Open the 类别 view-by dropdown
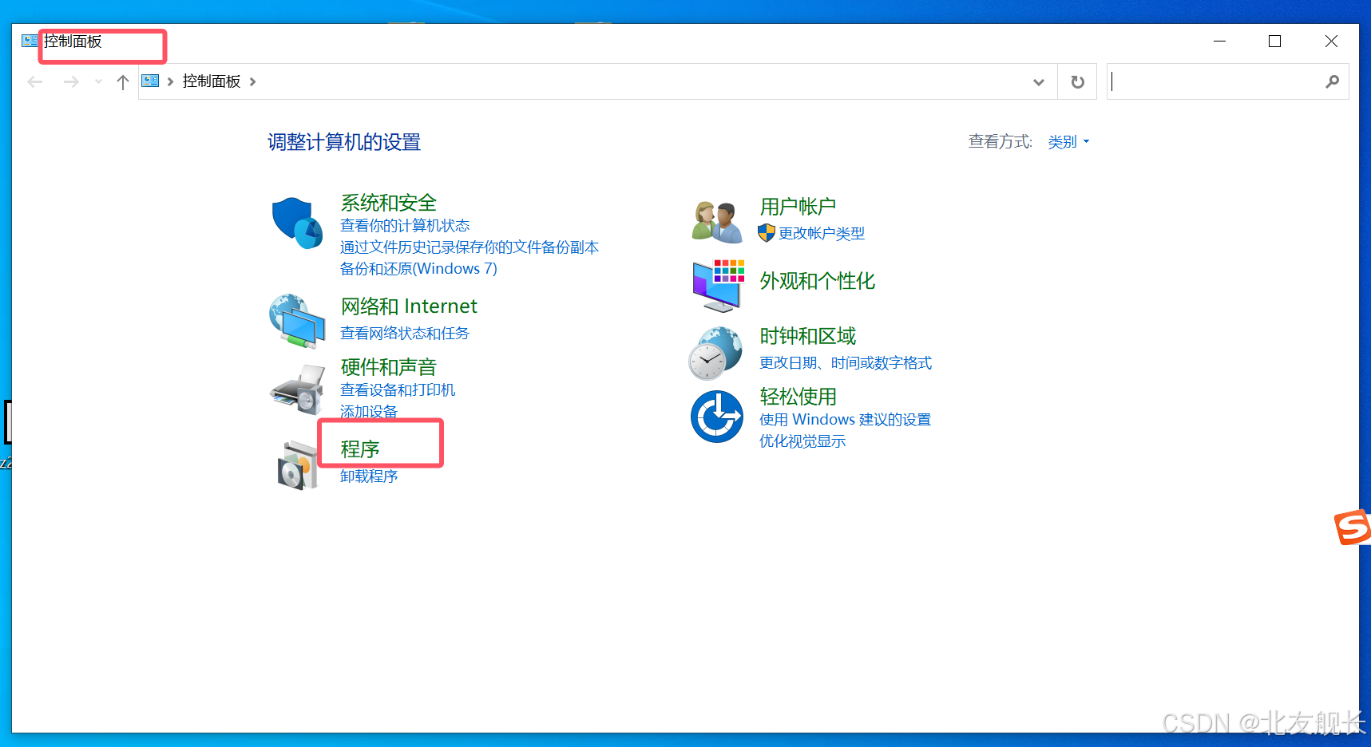This screenshot has width=1371, height=747. click(1068, 142)
